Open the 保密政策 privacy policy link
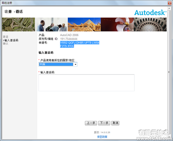The width and height of the screenshot is (173, 141). 102,137
